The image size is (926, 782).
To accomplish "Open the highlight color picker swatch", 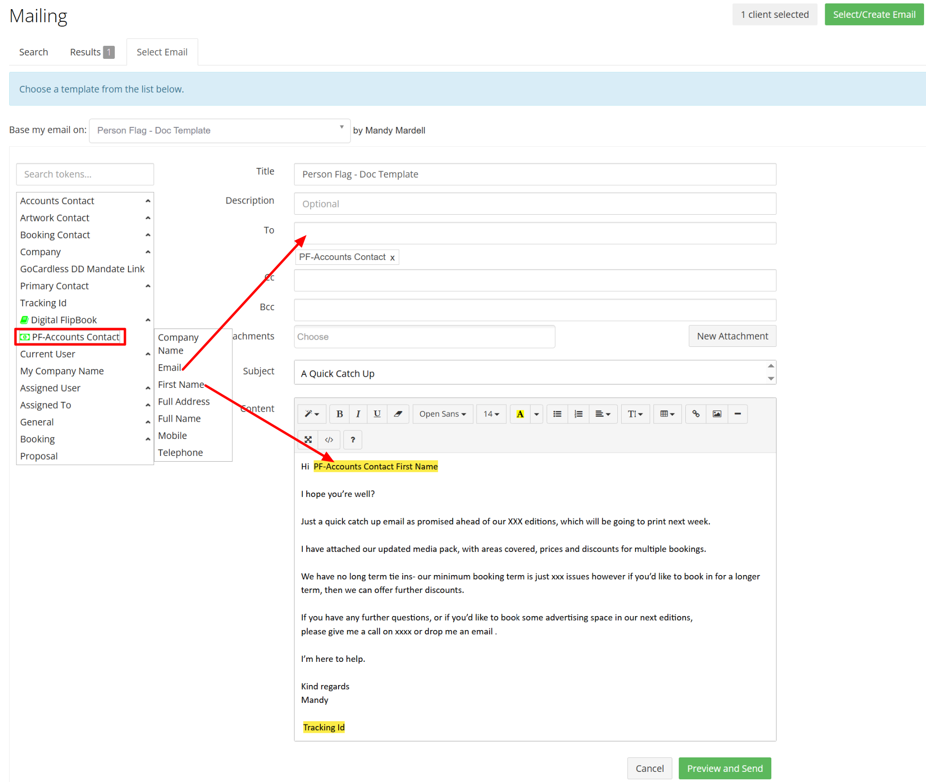I will coord(520,414).
